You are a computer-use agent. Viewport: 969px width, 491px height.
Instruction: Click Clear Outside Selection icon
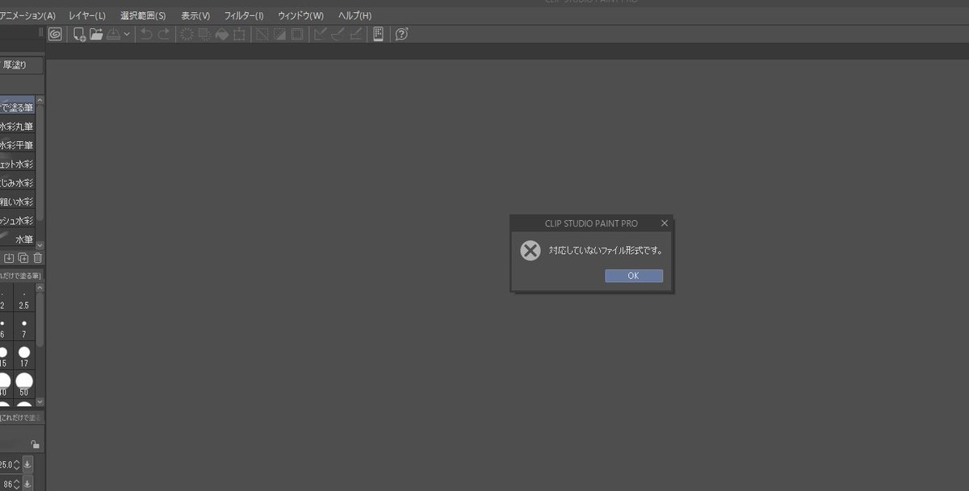pyautogui.click(x=204, y=34)
